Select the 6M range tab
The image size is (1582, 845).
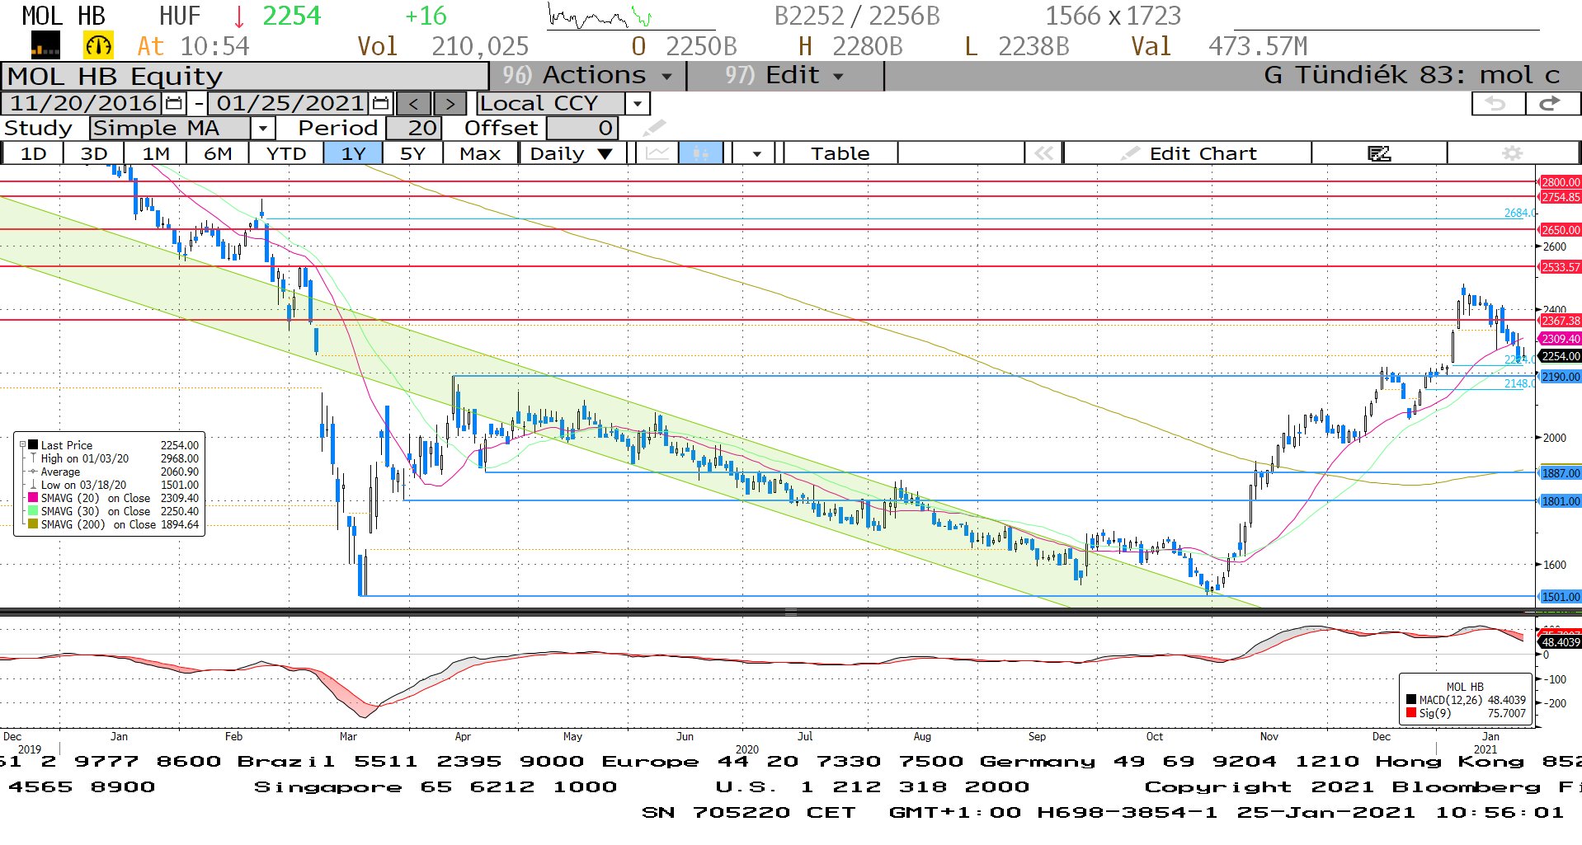pyautogui.click(x=218, y=153)
